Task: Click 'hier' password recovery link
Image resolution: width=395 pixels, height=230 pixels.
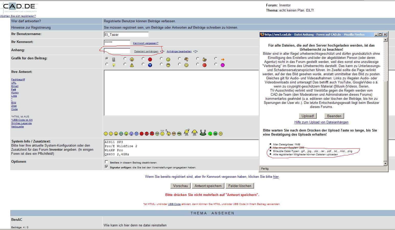Action: tap(276, 177)
